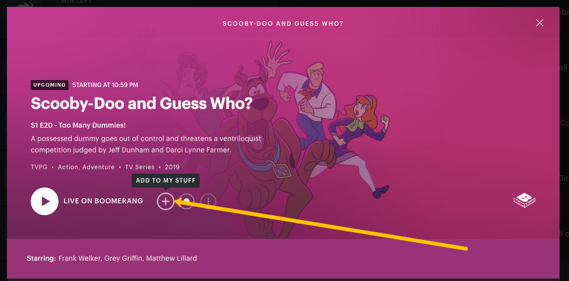
Task: Click the large Scooby-Doo and Guess Who? heading
Action: point(141,104)
